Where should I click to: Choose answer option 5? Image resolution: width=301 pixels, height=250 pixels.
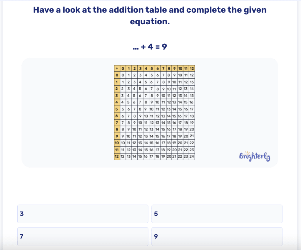click(x=217, y=214)
